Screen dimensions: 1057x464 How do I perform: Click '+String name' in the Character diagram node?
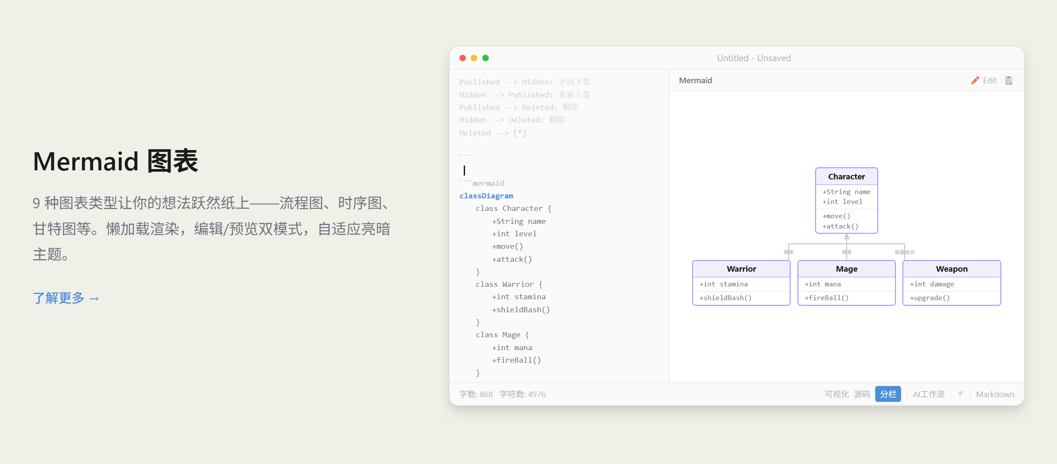tap(846, 192)
